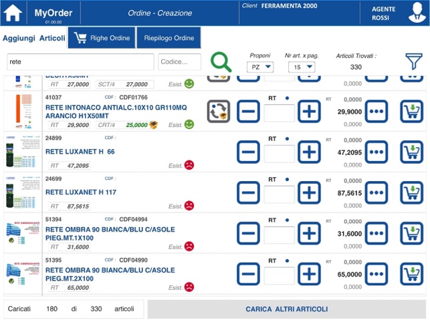Screen dimensions: 430x322
Task: Select the Aggiungi Articoli tab
Action: click(34, 38)
